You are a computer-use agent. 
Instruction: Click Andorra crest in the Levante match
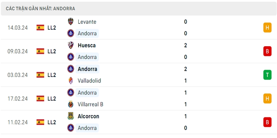click(x=71, y=33)
